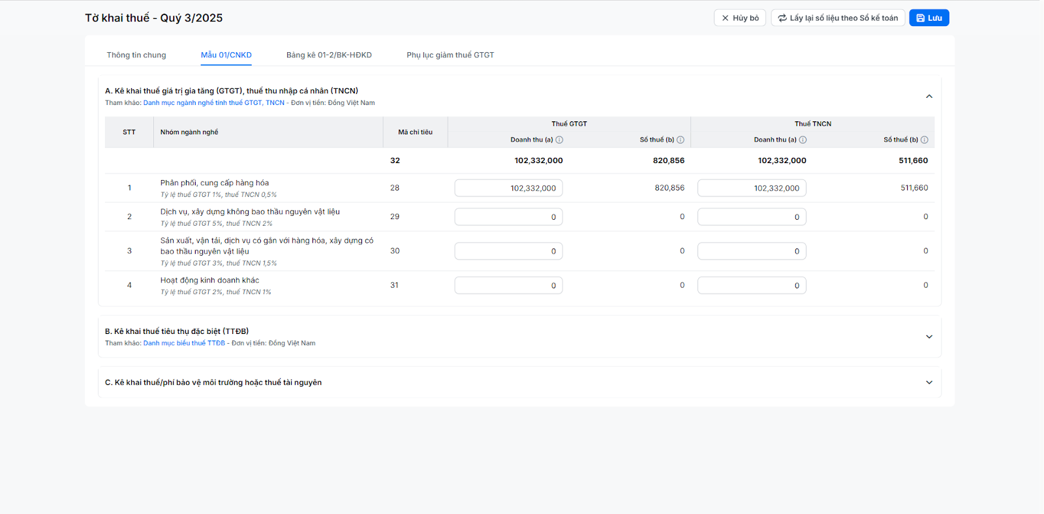The height and width of the screenshot is (514, 1044).
Task: Click info icon beside GTGT Số thuế (b)
Action: click(681, 140)
